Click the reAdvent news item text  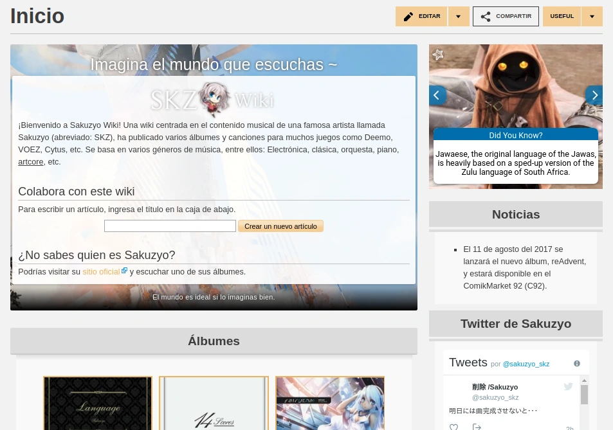click(525, 267)
